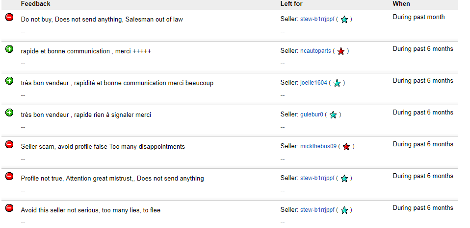Click the turquoise star next to joelle1604

337,83
